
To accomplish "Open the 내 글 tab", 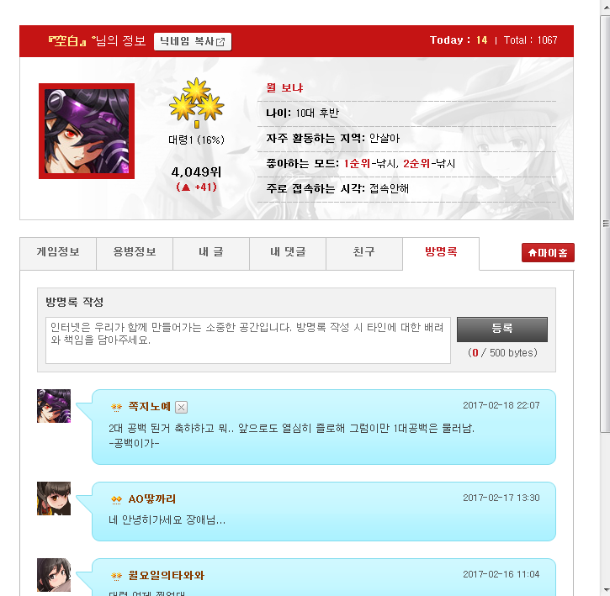I will pos(211,254).
